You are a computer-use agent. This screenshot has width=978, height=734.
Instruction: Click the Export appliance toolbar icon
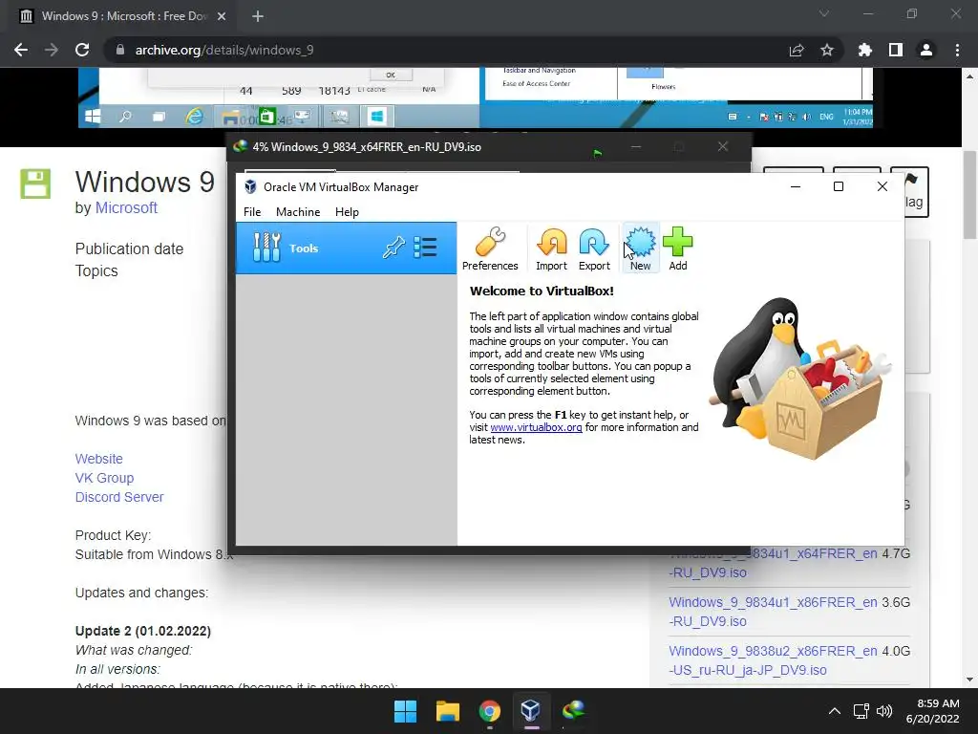(x=594, y=248)
